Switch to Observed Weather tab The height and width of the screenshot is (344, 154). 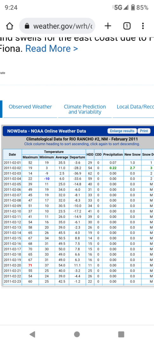[x=30, y=107]
